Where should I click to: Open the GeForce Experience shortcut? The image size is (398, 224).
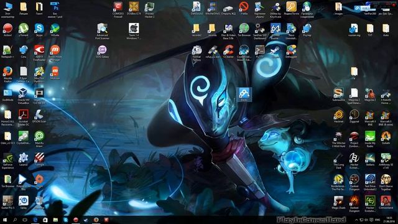click(7, 161)
